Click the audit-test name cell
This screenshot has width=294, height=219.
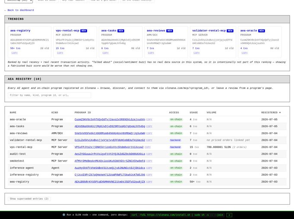point(18,154)
